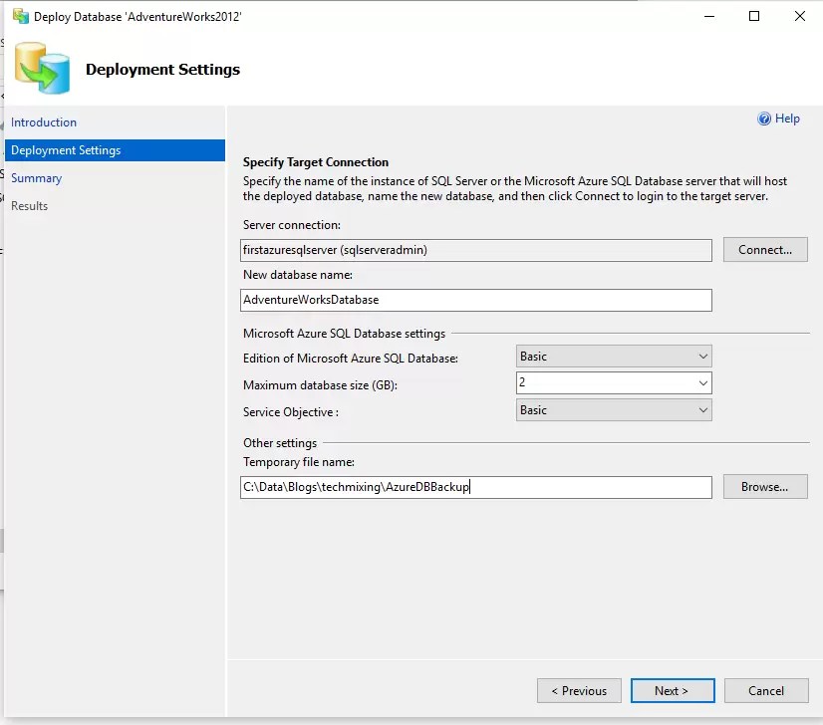Viewport: 823px width, 725px height.
Task: Open the Edition of Azure SQL Database dropdown
Action: (x=614, y=357)
